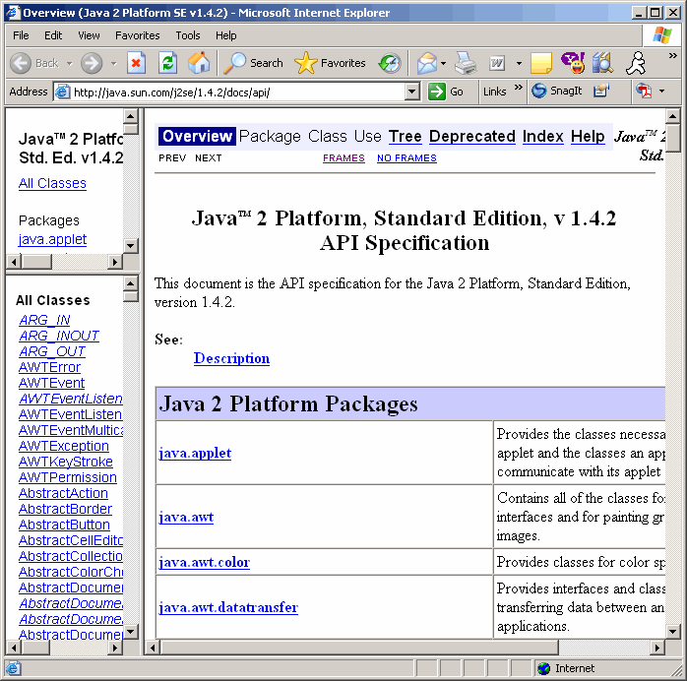Open Favorites star button
Viewport: 687px width, 681px height.
[330, 64]
